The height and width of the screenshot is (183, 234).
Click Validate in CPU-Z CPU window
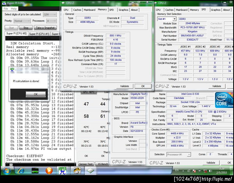click(211, 163)
